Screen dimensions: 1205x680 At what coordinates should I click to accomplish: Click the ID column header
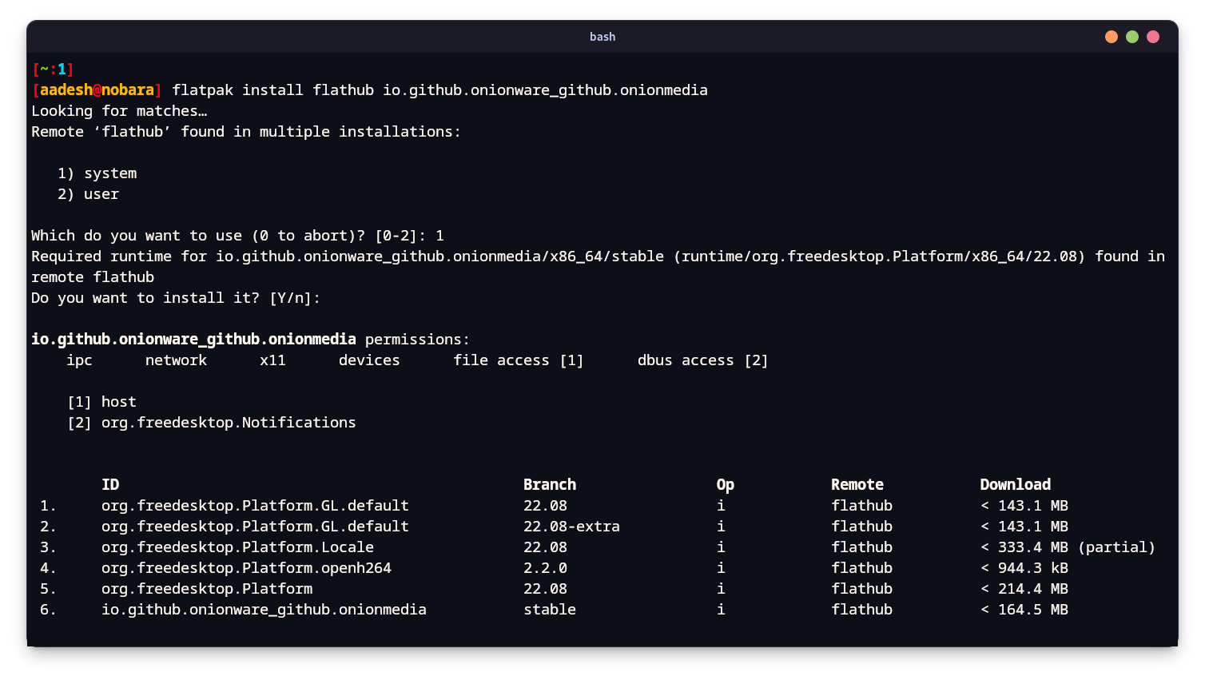tap(110, 484)
